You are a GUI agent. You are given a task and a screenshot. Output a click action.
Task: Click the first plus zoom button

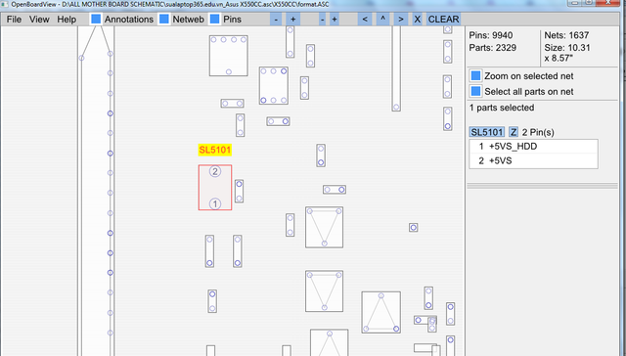[292, 20]
